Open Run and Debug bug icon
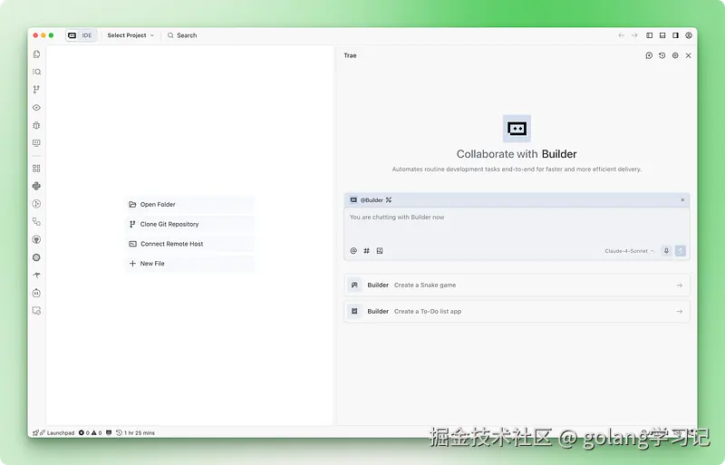 coord(36,125)
